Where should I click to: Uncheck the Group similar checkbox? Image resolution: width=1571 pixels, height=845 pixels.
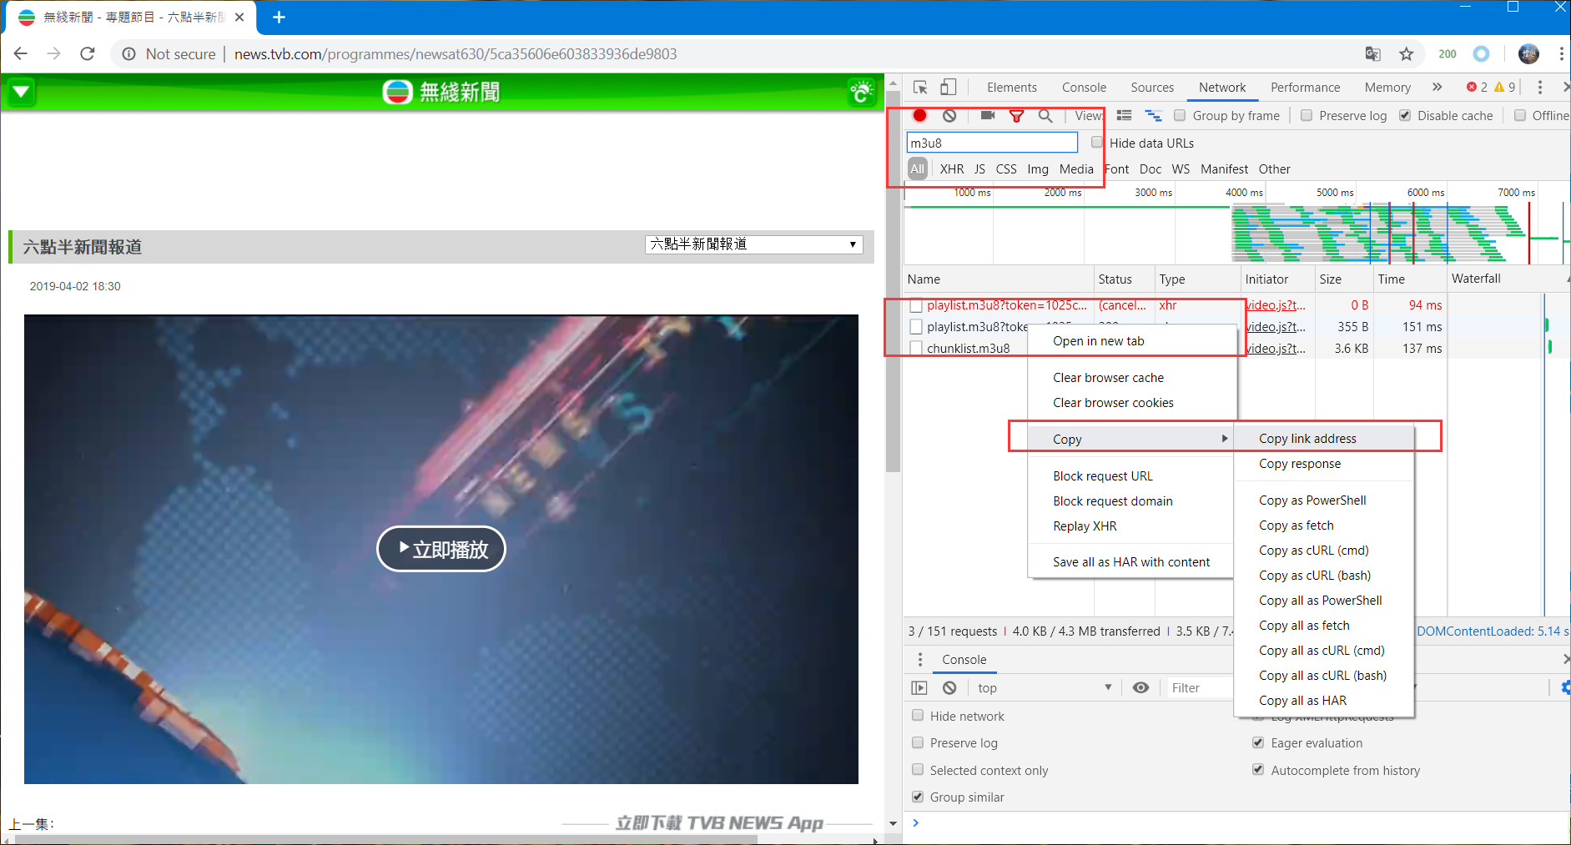(918, 797)
